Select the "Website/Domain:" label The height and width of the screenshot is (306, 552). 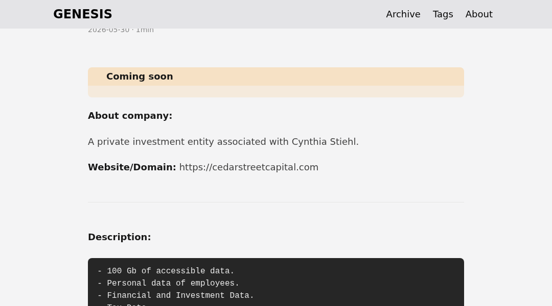[x=132, y=167]
